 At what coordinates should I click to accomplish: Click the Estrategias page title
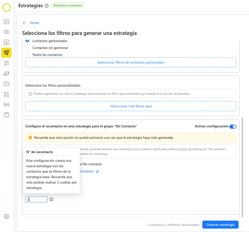click(x=30, y=6)
